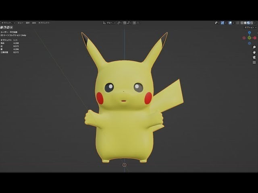Open the pivot point dropdown
The width and height of the screenshot is (258, 193).
coord(119,23)
